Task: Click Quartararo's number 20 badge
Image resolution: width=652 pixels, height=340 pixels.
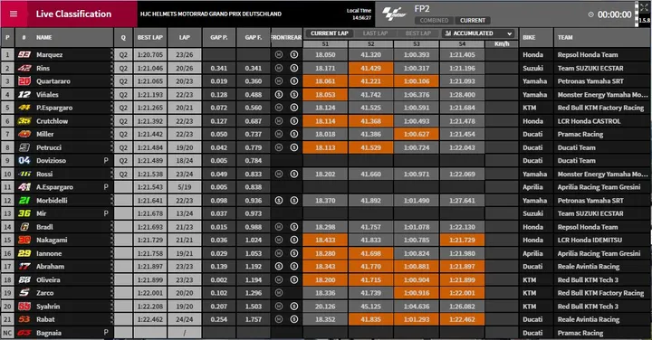Action: pyautogui.click(x=24, y=81)
